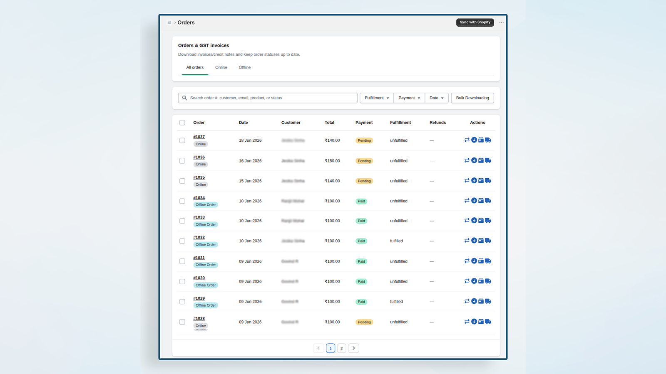
Task: Download invoice for order #1033
Action: click(474, 220)
